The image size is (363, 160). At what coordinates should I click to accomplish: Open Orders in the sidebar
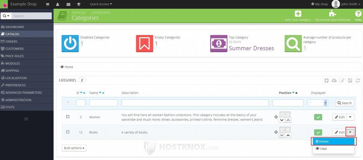pyautogui.click(x=27, y=42)
